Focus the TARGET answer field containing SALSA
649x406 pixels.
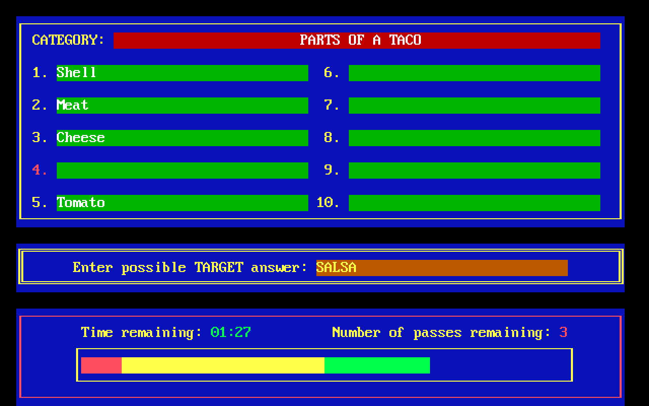coord(442,267)
